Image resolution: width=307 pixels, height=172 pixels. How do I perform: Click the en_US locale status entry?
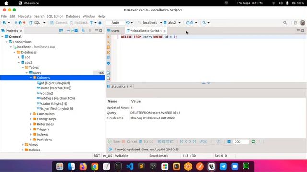(107, 156)
